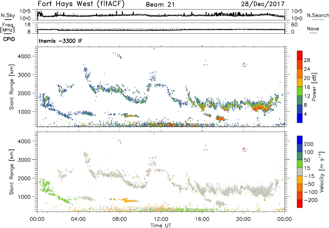Click the '08:00' time tick label
This screenshot has width=329, height=228.
click(x=120, y=219)
